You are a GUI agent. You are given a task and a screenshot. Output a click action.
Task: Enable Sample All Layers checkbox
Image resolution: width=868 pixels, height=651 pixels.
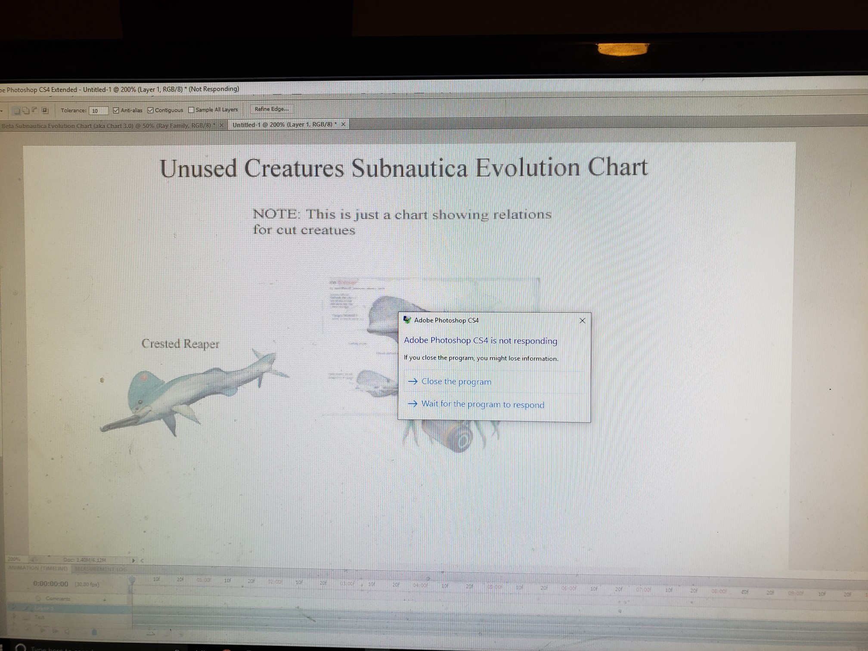tap(191, 110)
